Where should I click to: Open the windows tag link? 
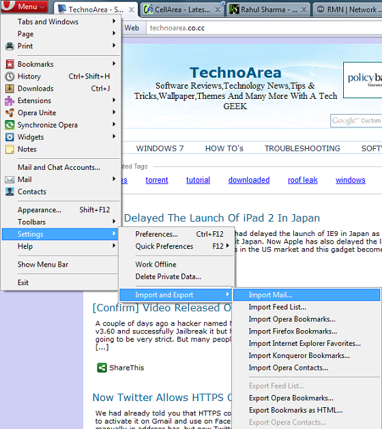click(x=351, y=180)
